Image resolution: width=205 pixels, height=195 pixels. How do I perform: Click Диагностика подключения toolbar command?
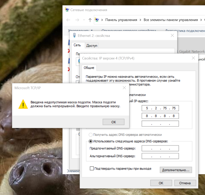tap(185, 31)
